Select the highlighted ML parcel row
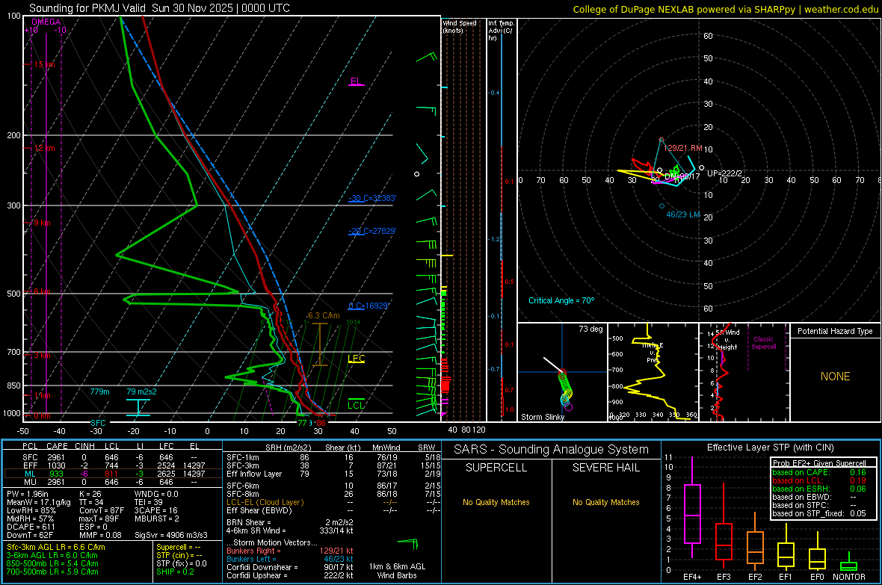Screen dimensions: 882x585 (113, 474)
